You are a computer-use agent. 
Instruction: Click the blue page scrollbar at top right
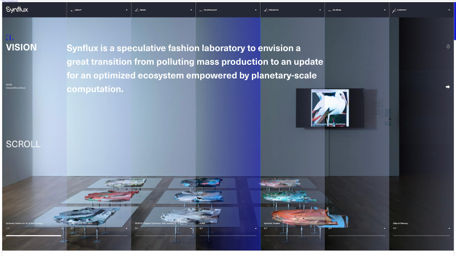tap(454, 21)
